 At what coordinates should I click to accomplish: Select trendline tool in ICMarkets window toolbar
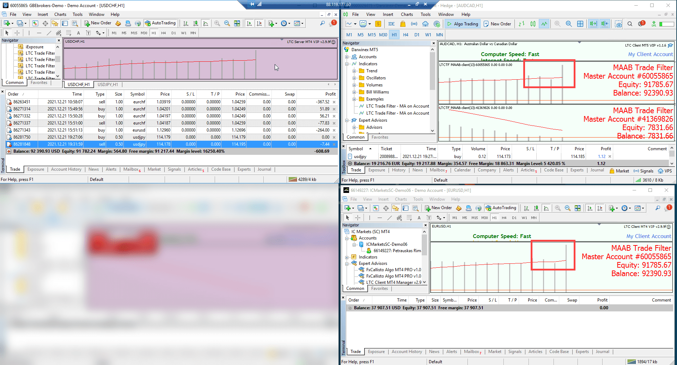tap(389, 218)
